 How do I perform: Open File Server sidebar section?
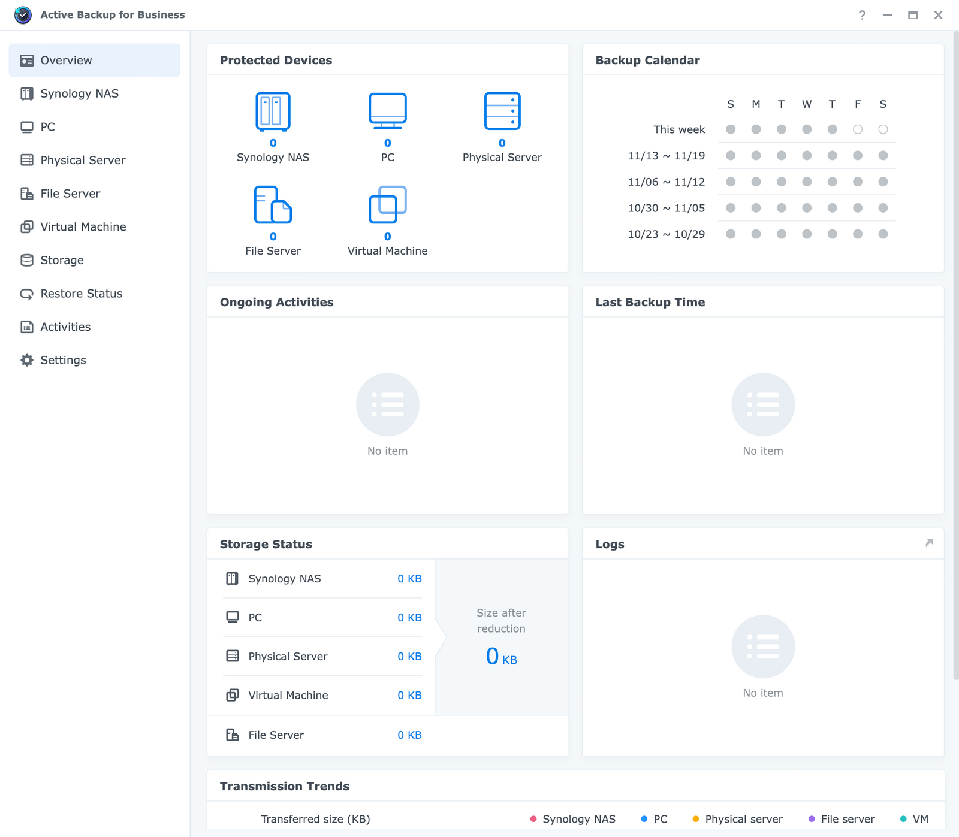pyautogui.click(x=94, y=194)
